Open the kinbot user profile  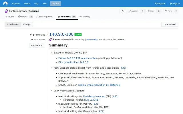pyautogui.click(x=57, y=39)
